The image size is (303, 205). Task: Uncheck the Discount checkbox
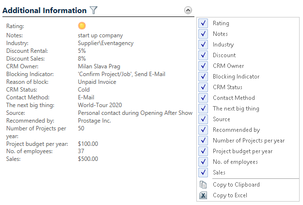tap(204, 55)
